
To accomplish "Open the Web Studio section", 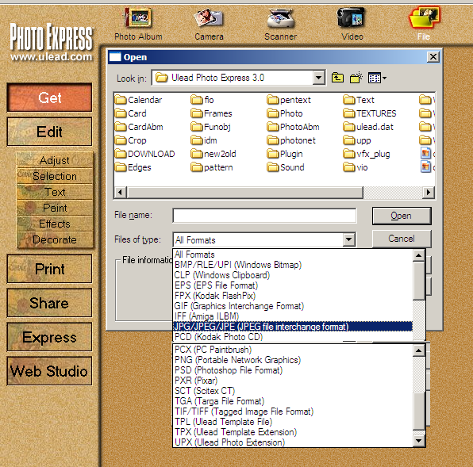I will (x=49, y=371).
